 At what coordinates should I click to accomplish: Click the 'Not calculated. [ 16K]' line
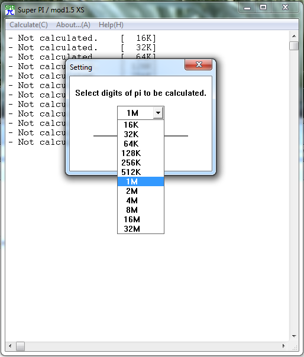coord(82,38)
